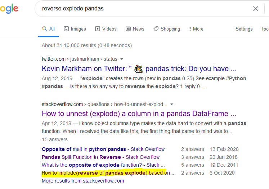Click the 'Apr 12, 2019' snippet text
Image resolution: width=269 pixels, height=189 pixels.
tap(57, 124)
